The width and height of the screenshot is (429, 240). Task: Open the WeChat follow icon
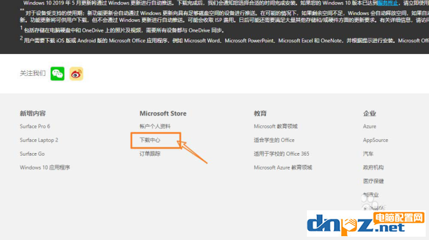tap(57, 74)
